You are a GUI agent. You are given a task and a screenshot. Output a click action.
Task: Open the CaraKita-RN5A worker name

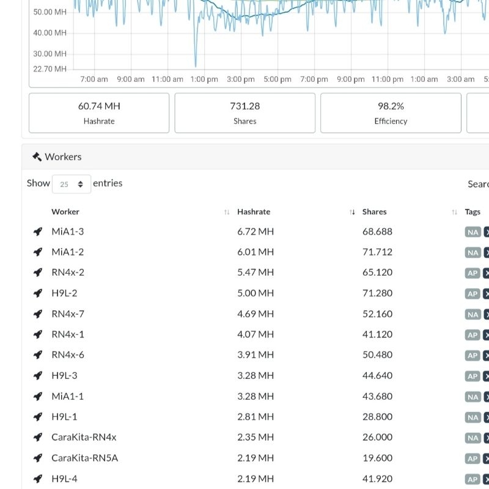84,458
